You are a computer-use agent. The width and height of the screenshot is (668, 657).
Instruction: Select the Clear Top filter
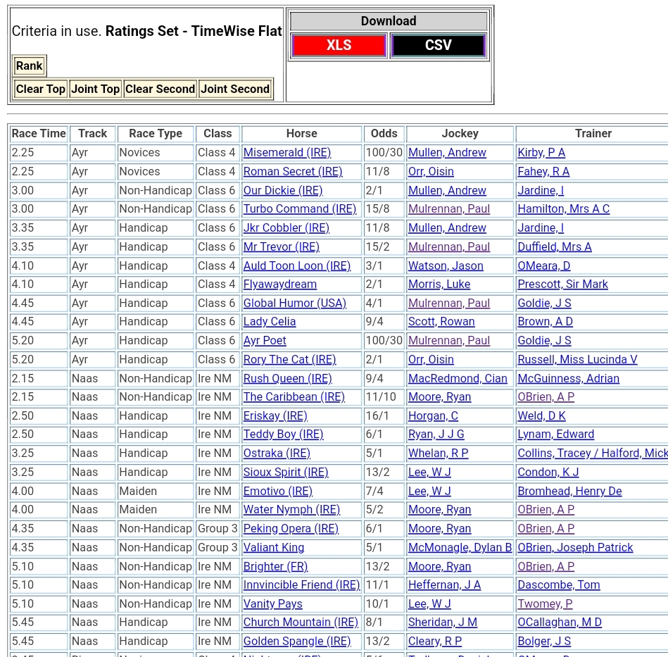pyautogui.click(x=40, y=89)
